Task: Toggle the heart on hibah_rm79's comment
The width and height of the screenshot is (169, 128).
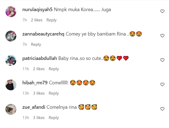Action: [x=162, y=84]
